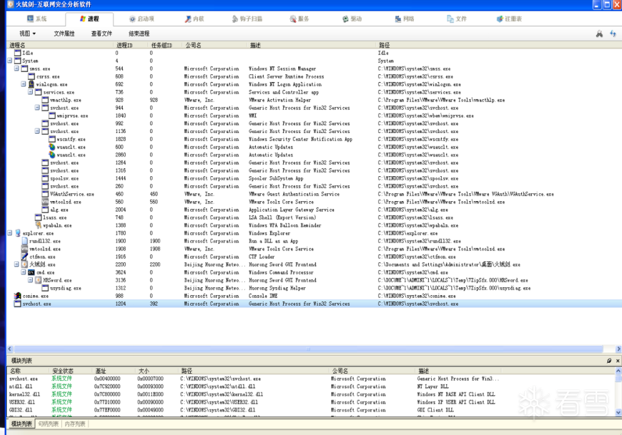The height and width of the screenshot is (435, 622).
Task: Open the 内核 tab
Action: [194, 19]
